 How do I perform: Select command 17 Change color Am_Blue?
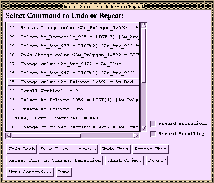click(74, 64)
